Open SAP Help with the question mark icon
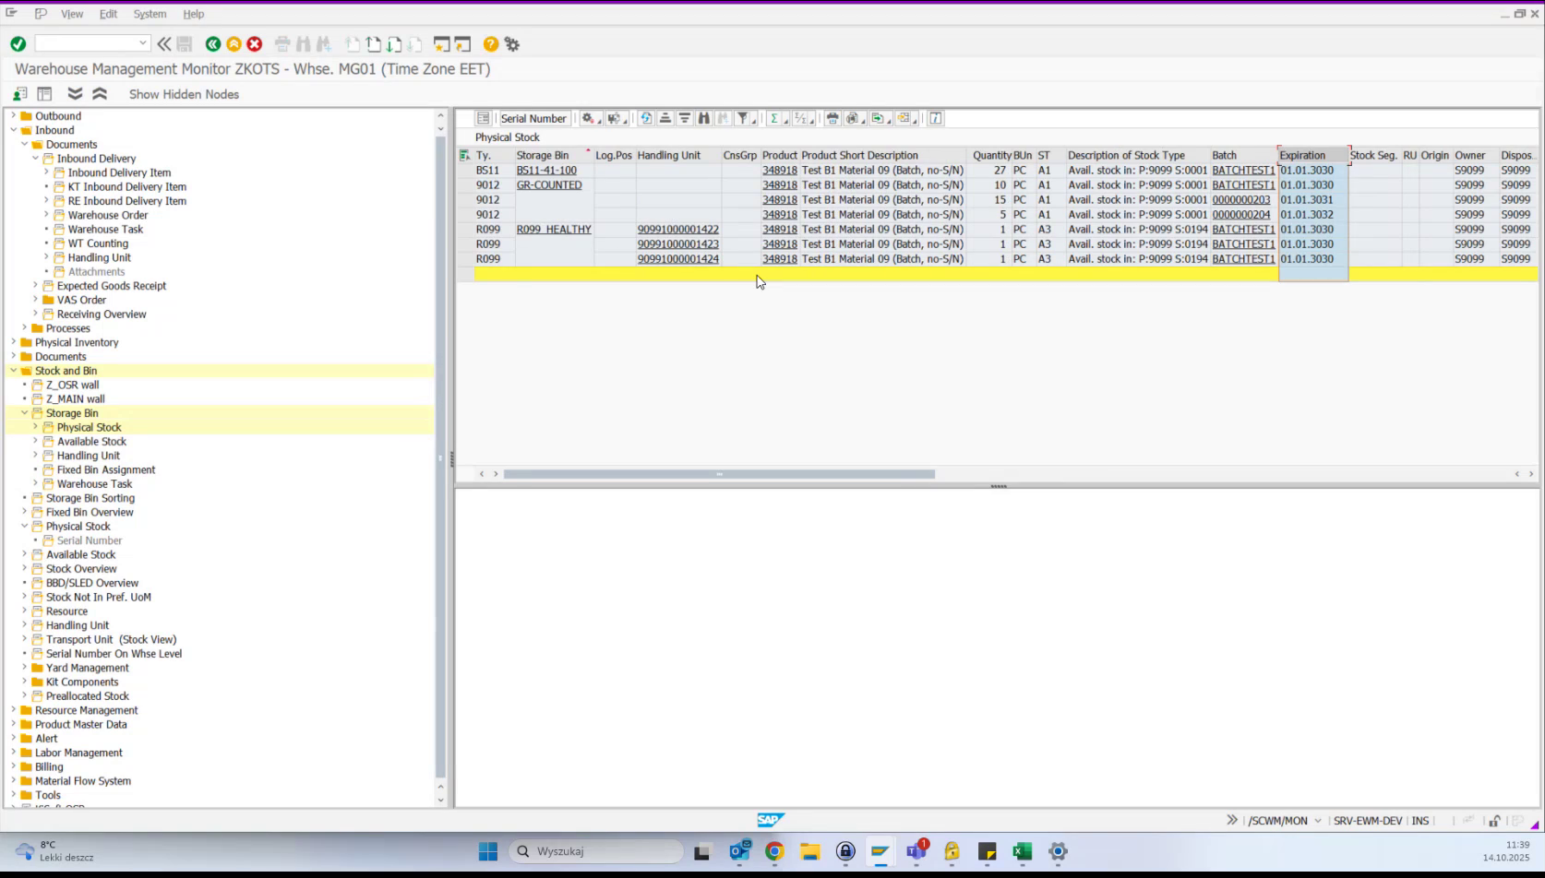The height and width of the screenshot is (878, 1545). pyautogui.click(x=491, y=44)
